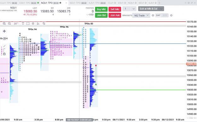This screenshot has height=122, width=197.
Task: Select the text annotation tool
Action: coord(23,24)
